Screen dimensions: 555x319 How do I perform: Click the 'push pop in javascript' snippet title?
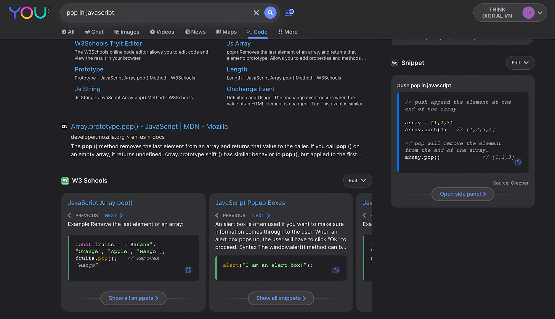click(x=424, y=85)
